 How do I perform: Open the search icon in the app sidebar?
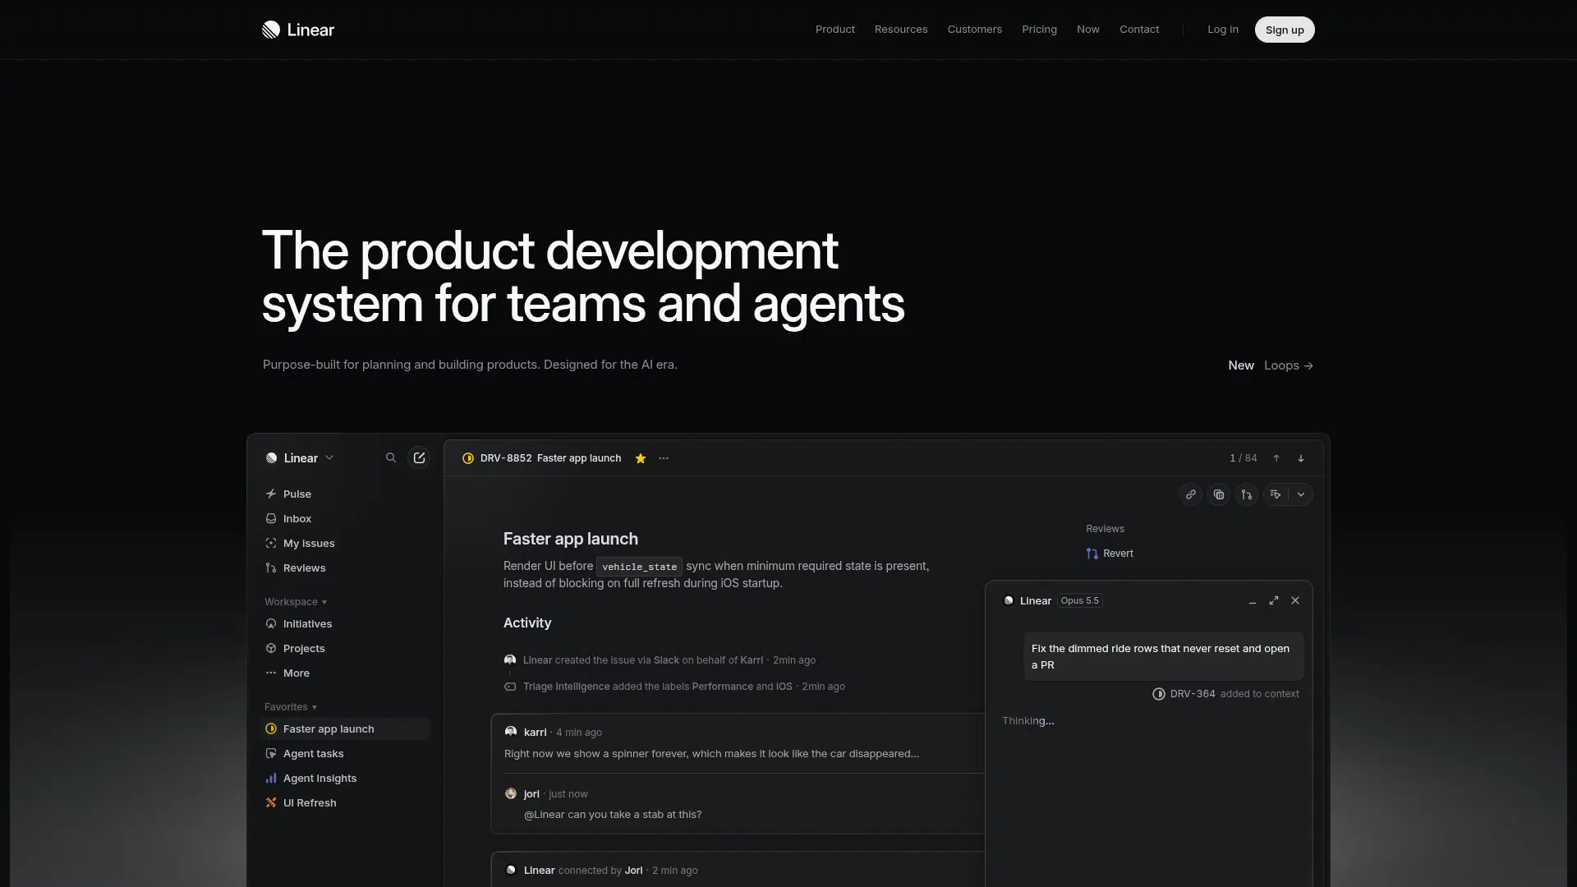[x=391, y=458]
